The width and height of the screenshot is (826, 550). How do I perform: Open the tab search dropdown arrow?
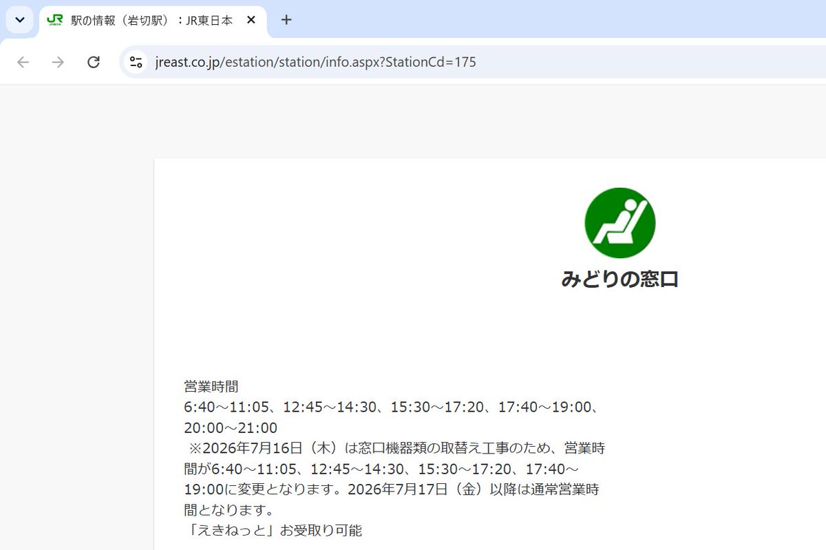click(x=19, y=20)
